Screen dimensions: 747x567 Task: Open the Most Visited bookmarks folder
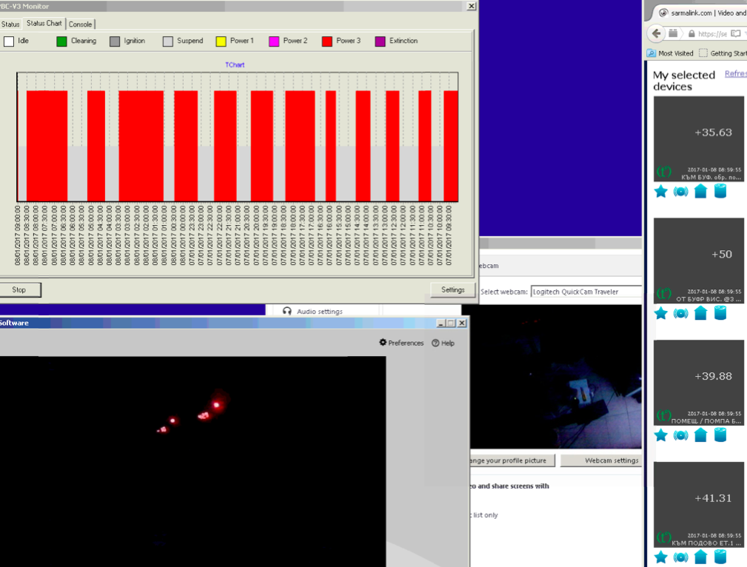click(670, 53)
